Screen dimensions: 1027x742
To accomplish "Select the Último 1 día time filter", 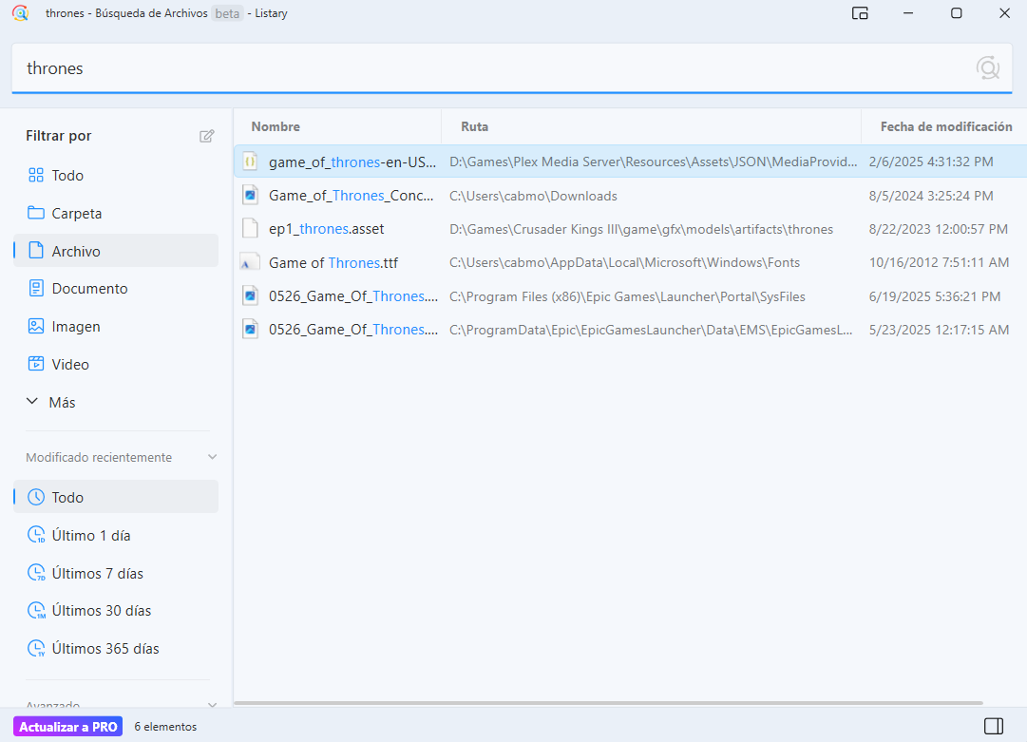I will tap(91, 535).
